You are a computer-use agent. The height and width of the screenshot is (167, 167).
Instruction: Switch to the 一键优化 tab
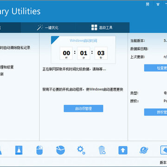tap(48, 27)
